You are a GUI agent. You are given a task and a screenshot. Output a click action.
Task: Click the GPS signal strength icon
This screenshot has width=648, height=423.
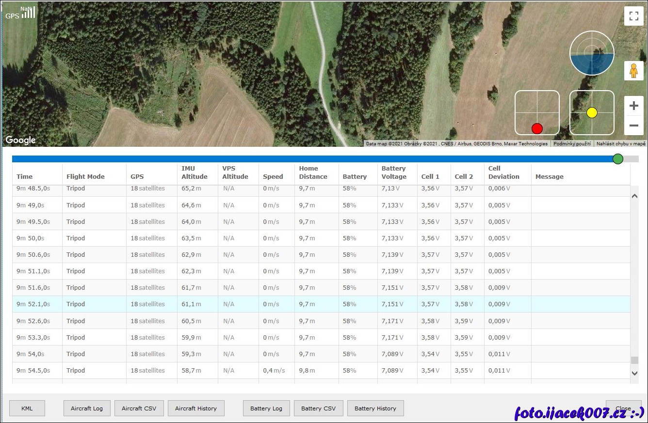tap(28, 13)
